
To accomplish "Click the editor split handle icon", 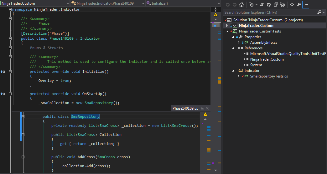I will (215, 9).
